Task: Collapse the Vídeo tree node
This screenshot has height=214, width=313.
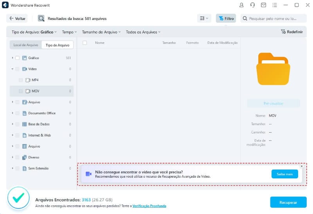Action: [x=13, y=69]
